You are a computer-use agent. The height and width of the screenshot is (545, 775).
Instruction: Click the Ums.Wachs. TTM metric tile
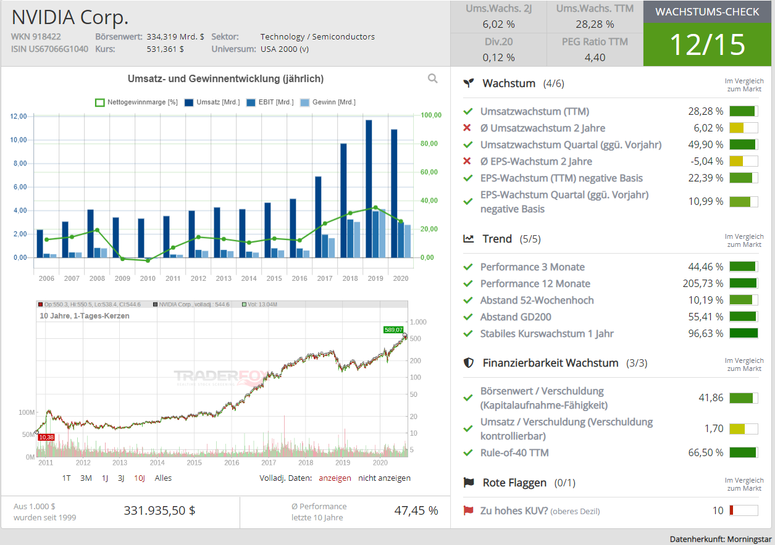[595, 17]
